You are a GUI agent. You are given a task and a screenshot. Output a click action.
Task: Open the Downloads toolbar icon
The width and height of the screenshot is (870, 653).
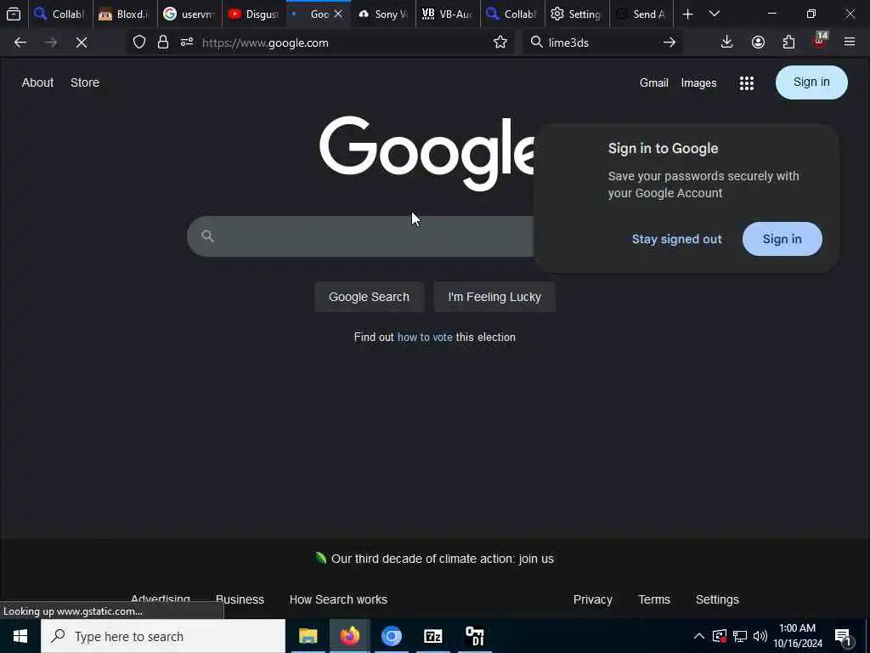point(726,43)
